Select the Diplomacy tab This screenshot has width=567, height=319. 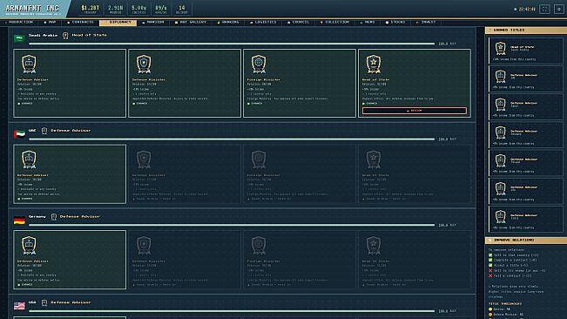118,23
